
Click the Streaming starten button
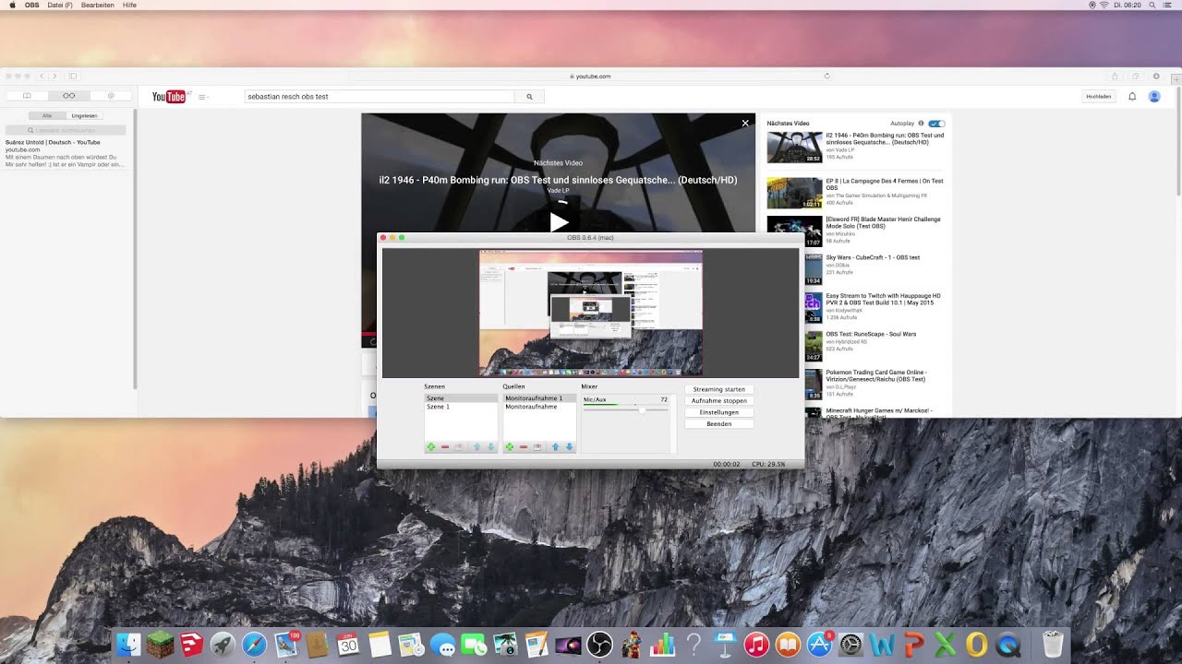coord(719,389)
